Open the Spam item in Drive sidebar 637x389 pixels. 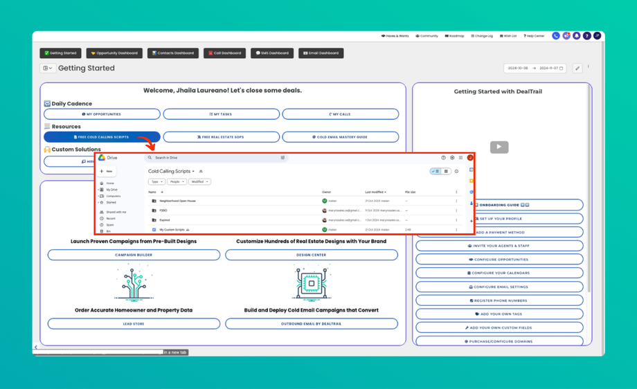[x=107, y=225]
